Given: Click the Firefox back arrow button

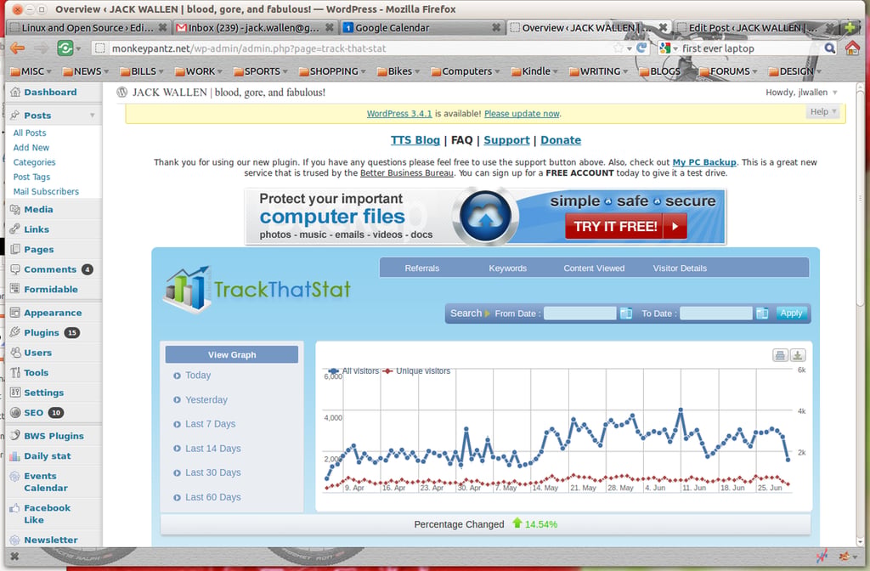Looking at the screenshot, I should pos(18,48).
